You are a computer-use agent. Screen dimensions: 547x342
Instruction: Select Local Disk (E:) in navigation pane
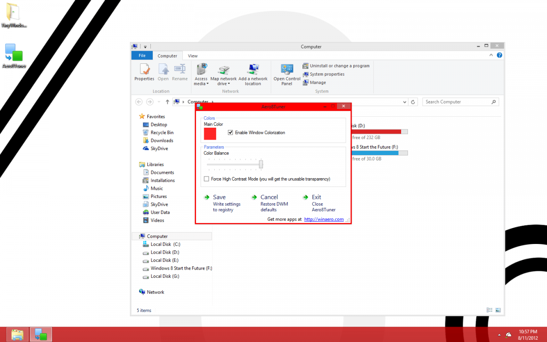[161, 260]
